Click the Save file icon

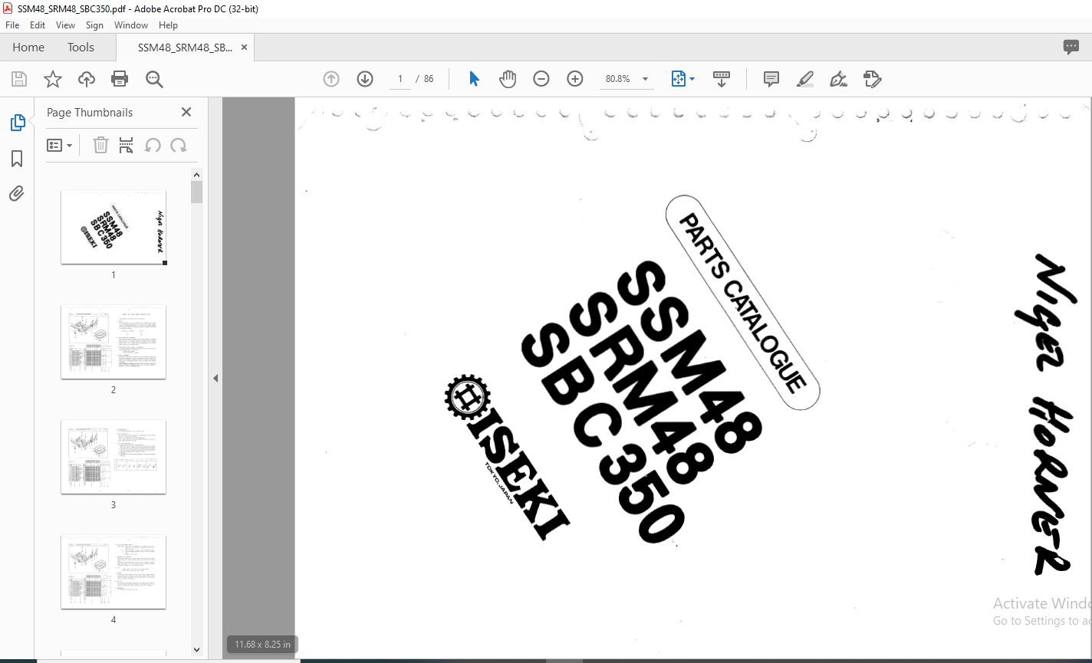coord(19,79)
